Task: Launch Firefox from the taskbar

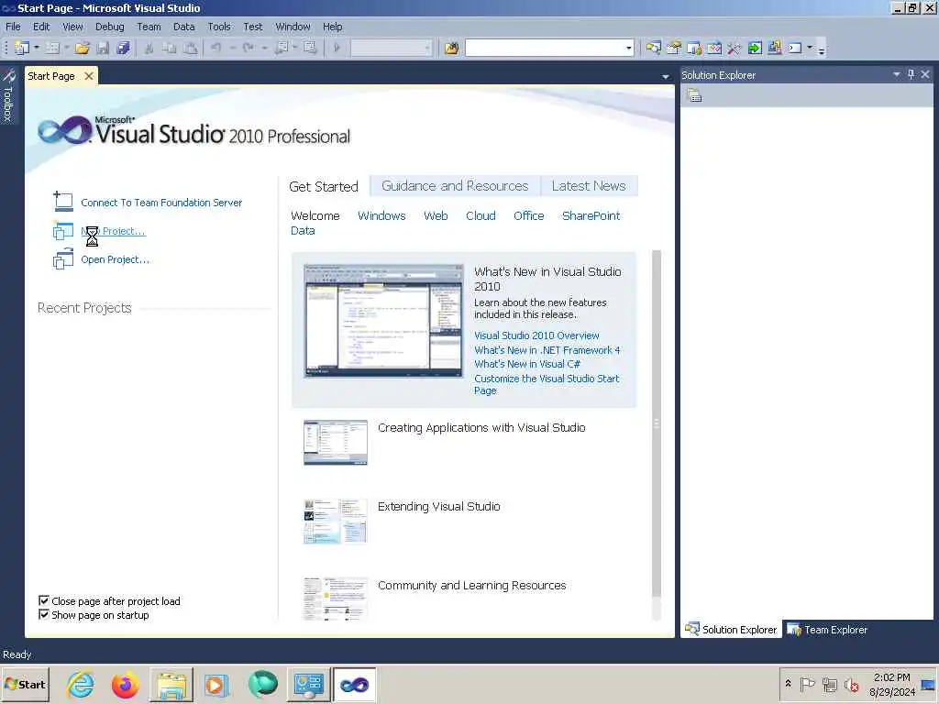Action: click(x=125, y=684)
